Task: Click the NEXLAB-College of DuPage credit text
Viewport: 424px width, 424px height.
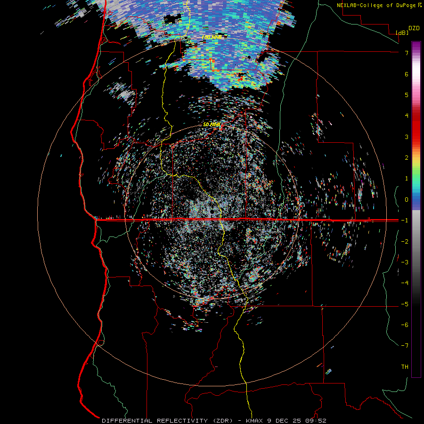Action: click(376, 5)
